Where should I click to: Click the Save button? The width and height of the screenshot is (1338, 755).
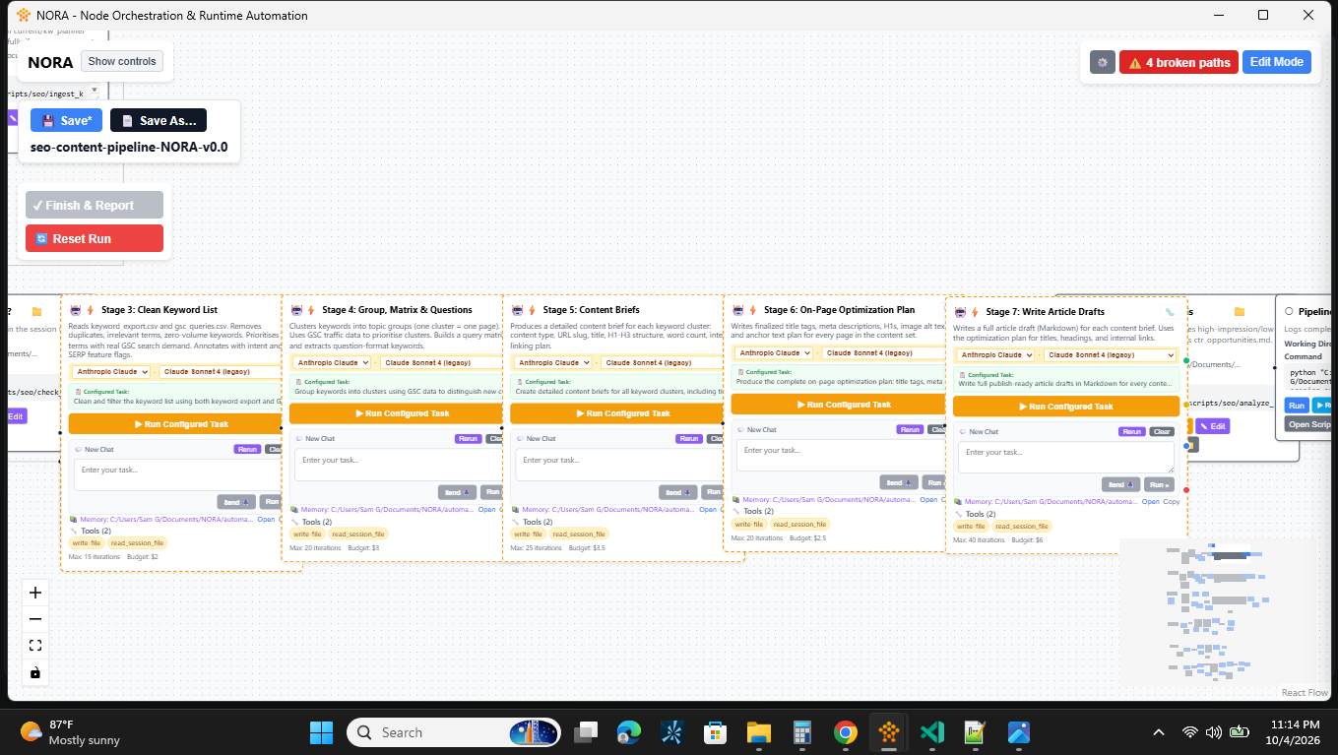pos(67,120)
